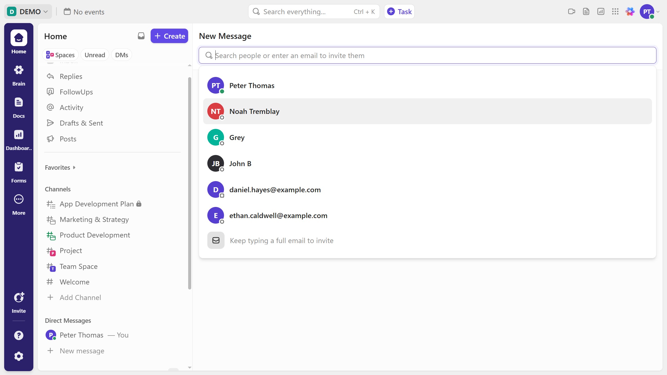Open the apps grid icon
Screen dimensions: 667x375
615,12
